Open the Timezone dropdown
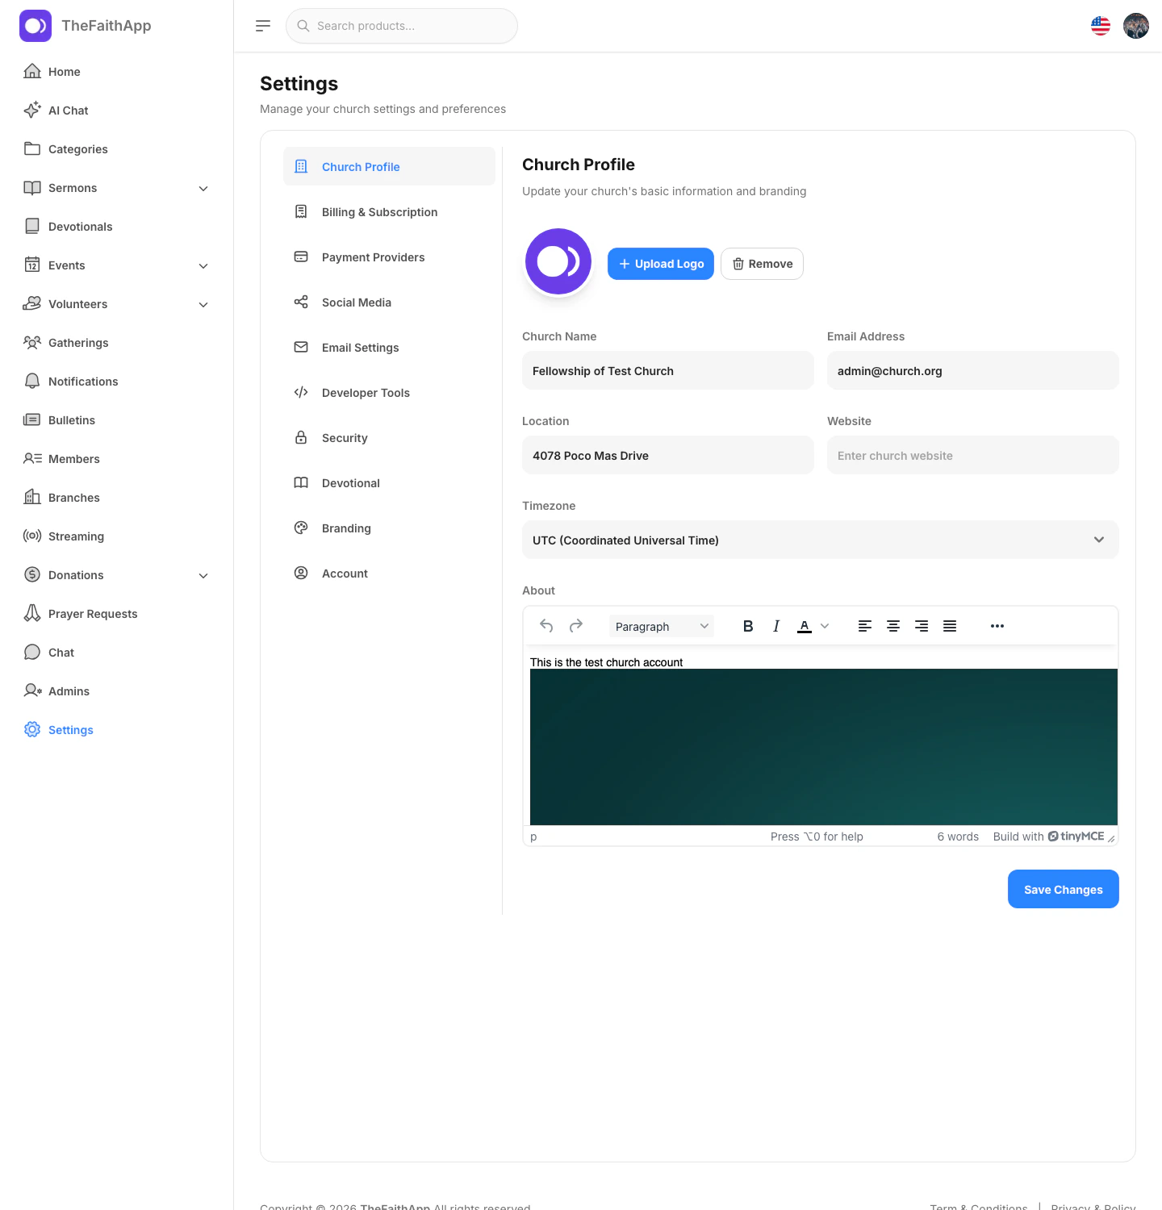1162x1210 pixels. tap(821, 540)
